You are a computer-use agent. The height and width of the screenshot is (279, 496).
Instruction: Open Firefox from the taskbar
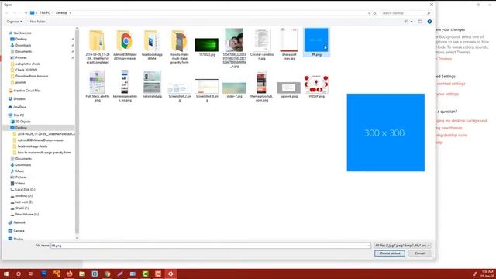coord(69,274)
